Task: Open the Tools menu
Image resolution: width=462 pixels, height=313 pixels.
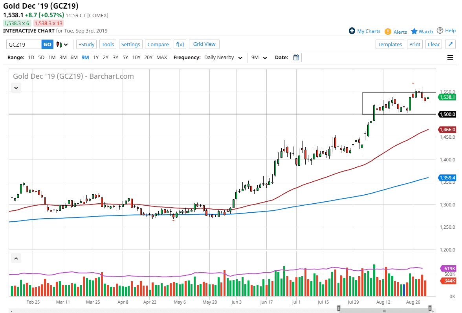Action: point(108,44)
